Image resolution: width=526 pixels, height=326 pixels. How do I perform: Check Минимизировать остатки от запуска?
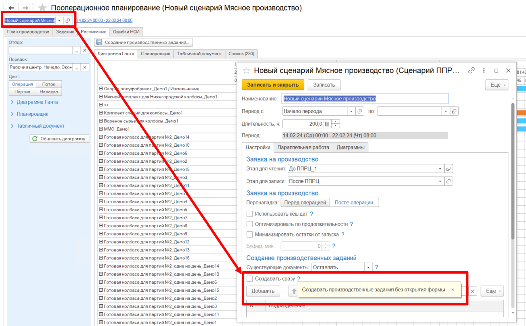click(250, 235)
